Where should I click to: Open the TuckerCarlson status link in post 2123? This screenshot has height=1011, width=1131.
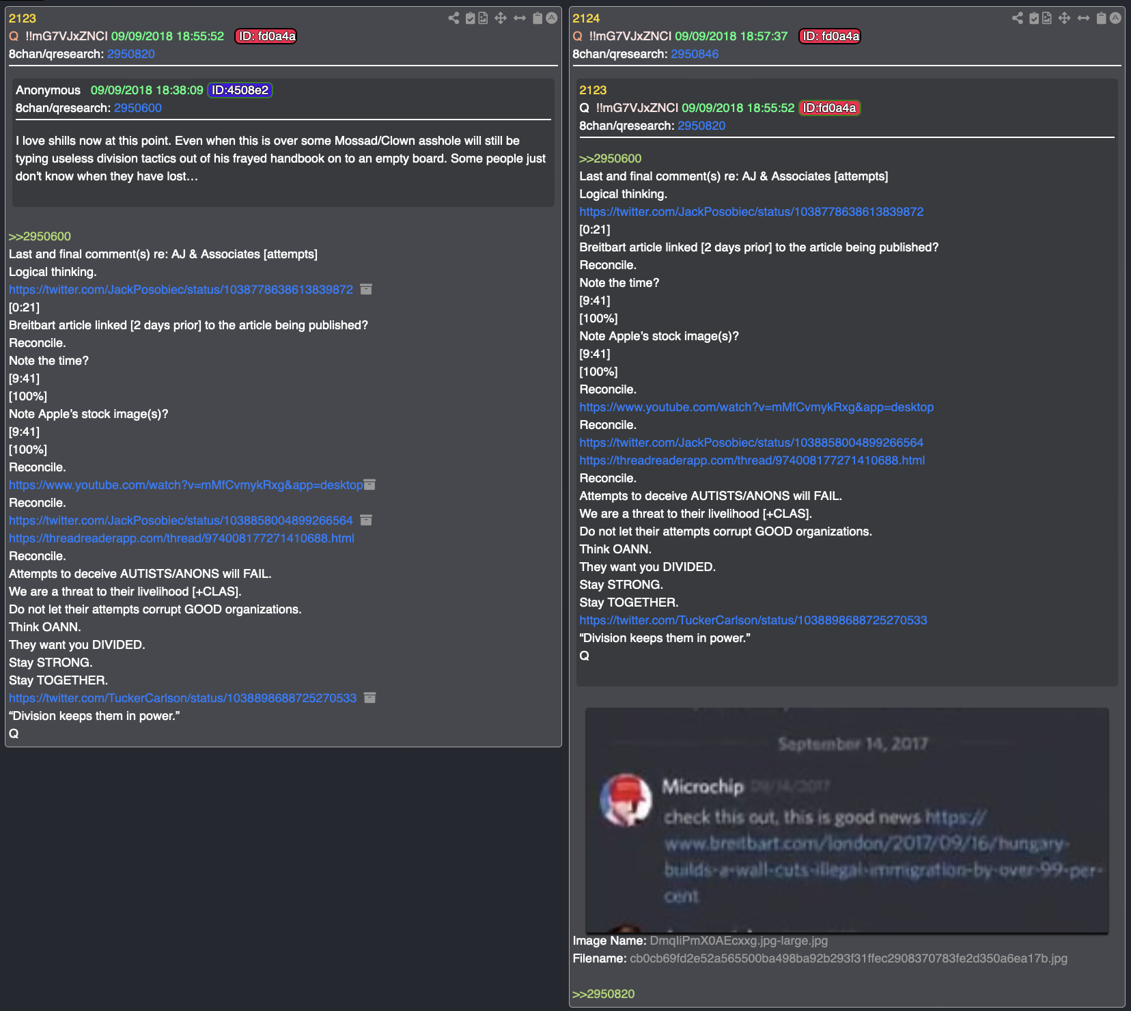click(182, 698)
